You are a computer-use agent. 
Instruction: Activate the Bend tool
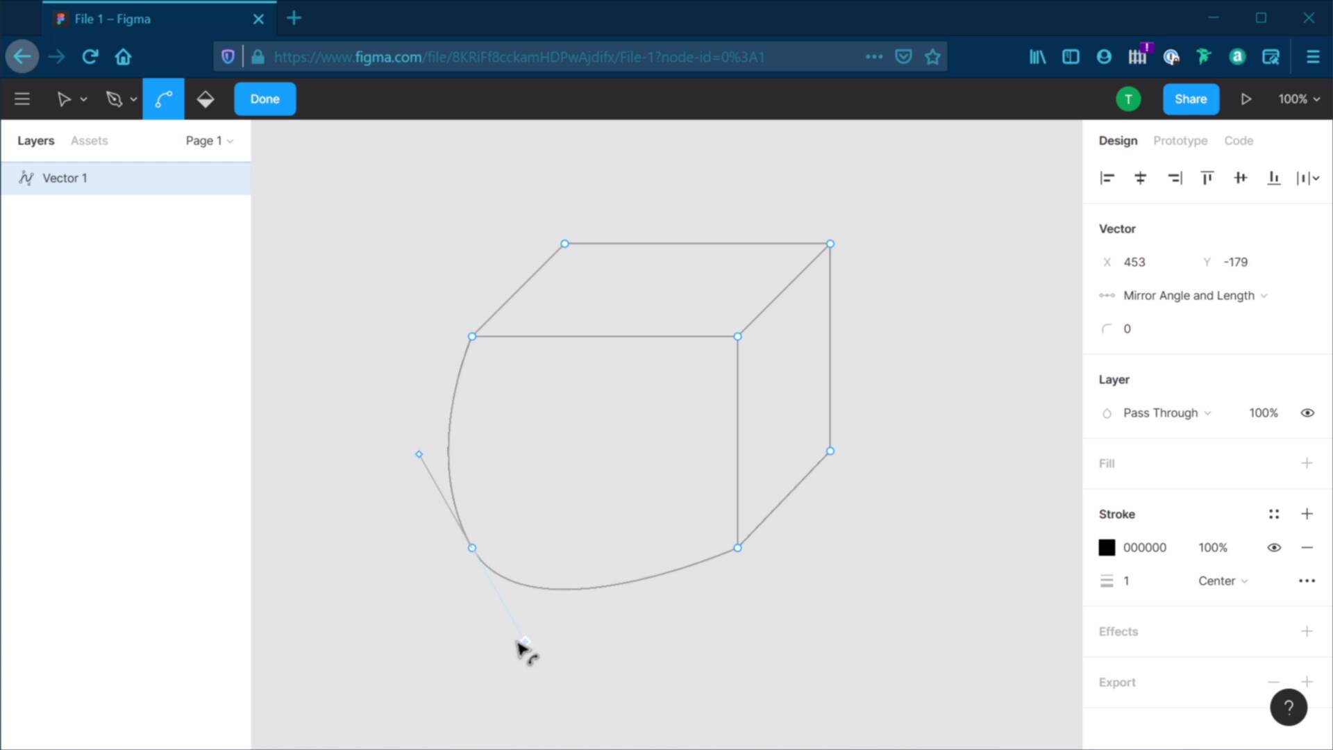point(163,99)
